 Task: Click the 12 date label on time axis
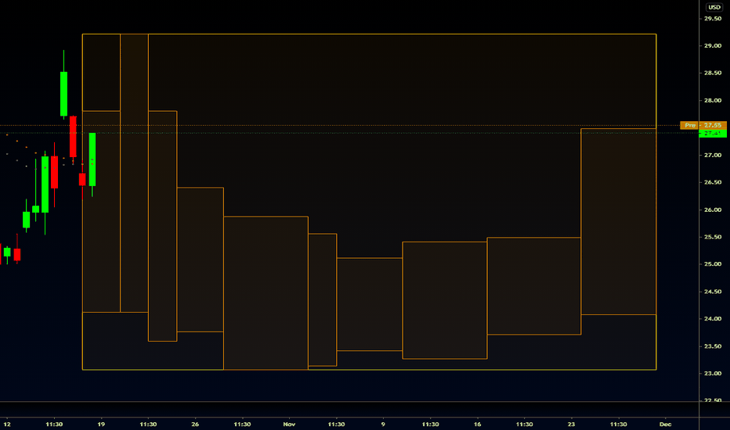coord(7,424)
